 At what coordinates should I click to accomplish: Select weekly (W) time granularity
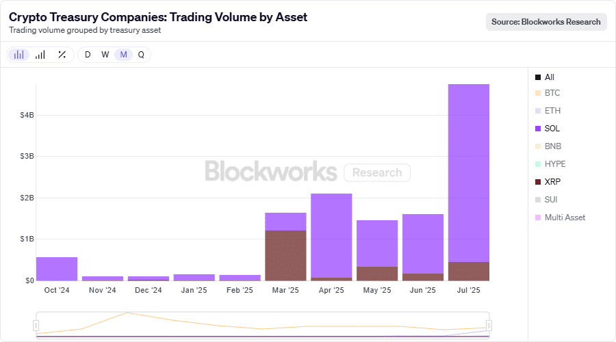pos(105,55)
